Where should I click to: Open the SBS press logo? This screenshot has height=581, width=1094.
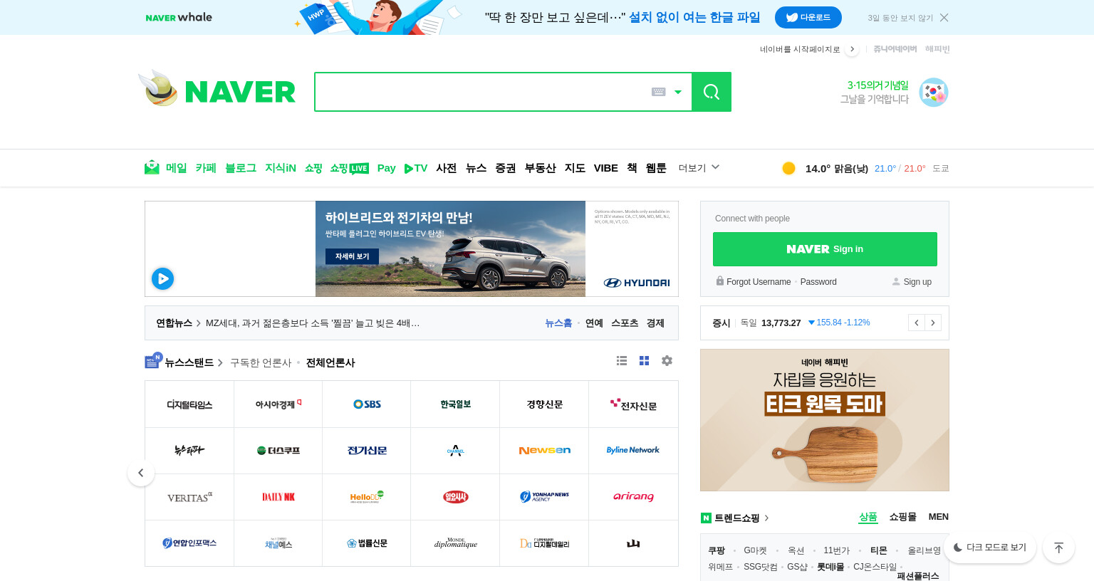tap(367, 404)
